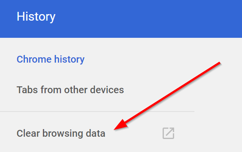This screenshot has height=152, width=242.
Task: Click the external link icon beside Clear browsing data
Action: (168, 133)
